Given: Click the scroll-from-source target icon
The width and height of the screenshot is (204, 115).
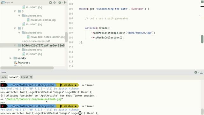Looking at the screenshot, I should [x=50, y=3].
